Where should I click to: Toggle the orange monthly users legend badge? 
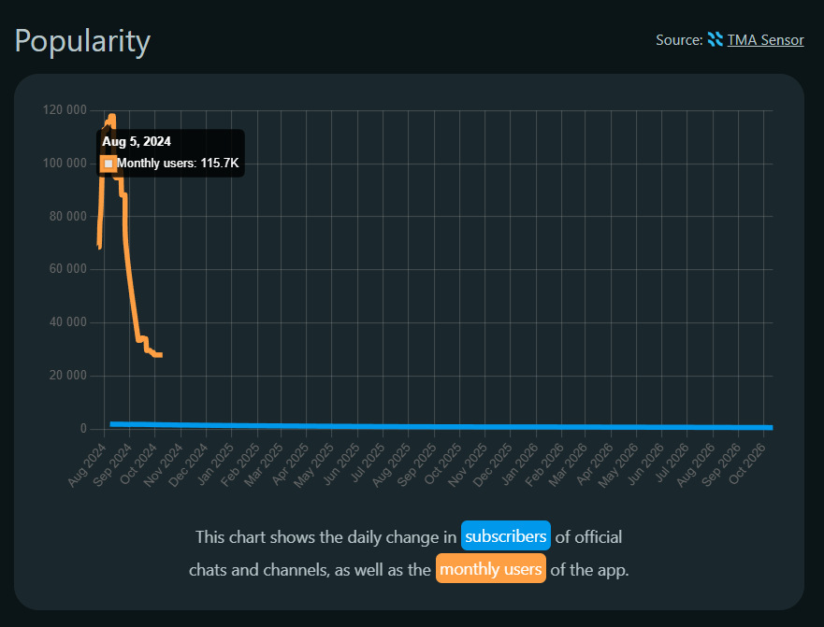[x=491, y=568]
